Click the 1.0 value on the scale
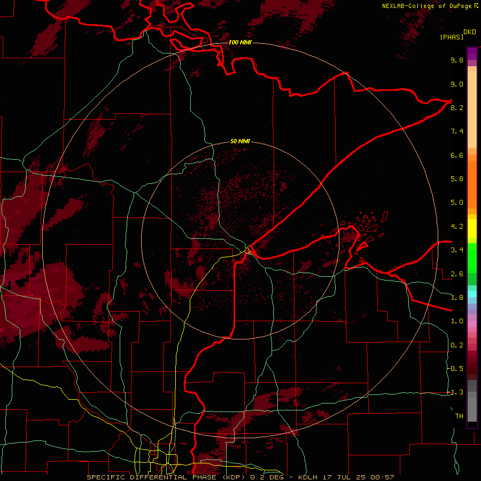This screenshot has height=481, width=481. pos(457,321)
